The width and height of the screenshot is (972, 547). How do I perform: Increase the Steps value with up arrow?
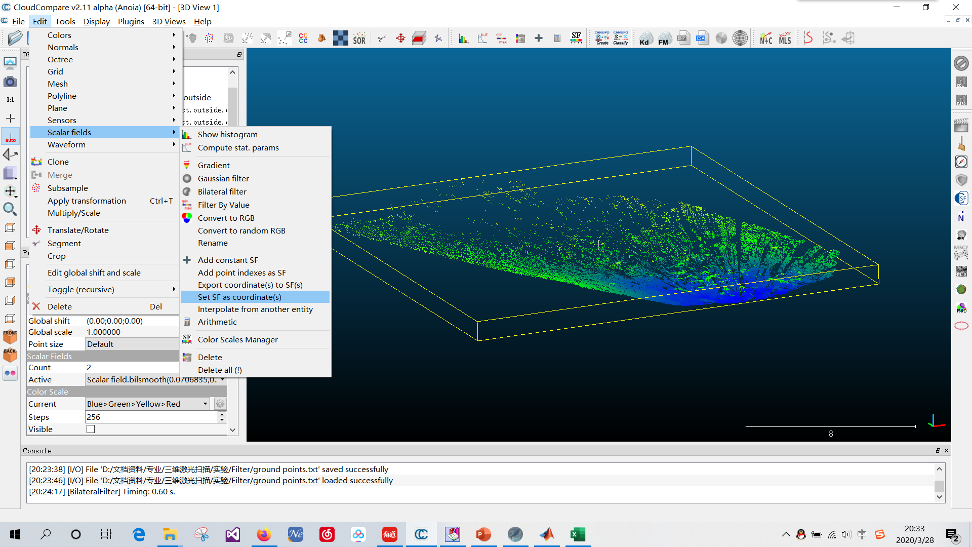tap(222, 414)
